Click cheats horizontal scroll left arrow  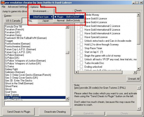[77, 72]
